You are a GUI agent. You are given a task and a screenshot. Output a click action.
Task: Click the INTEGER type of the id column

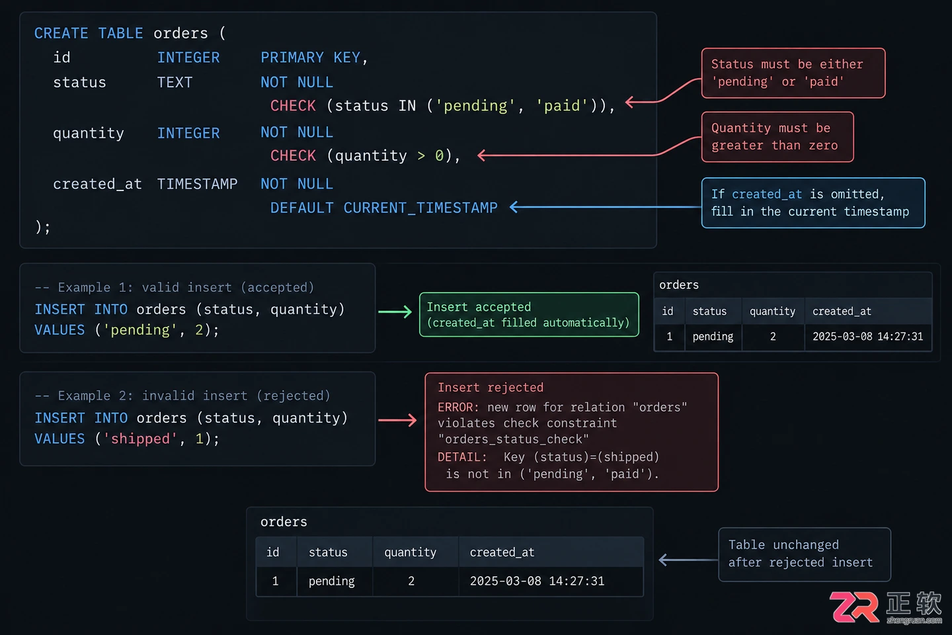[x=188, y=58]
